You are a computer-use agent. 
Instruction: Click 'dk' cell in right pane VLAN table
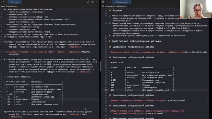pos(128,83)
